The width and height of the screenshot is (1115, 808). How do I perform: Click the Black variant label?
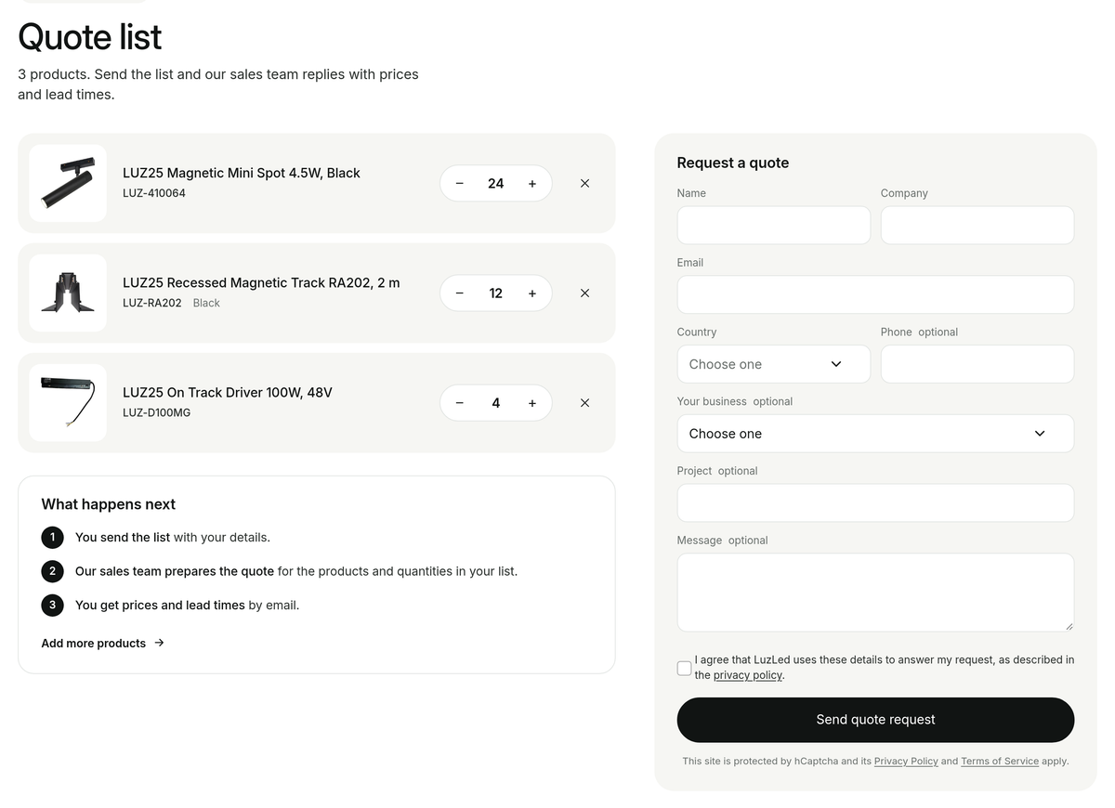pos(206,303)
